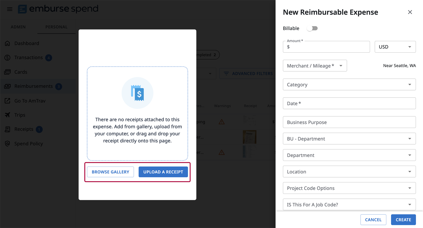Click the Cards icon in sidebar
The width and height of the screenshot is (423, 228).
click(8, 72)
